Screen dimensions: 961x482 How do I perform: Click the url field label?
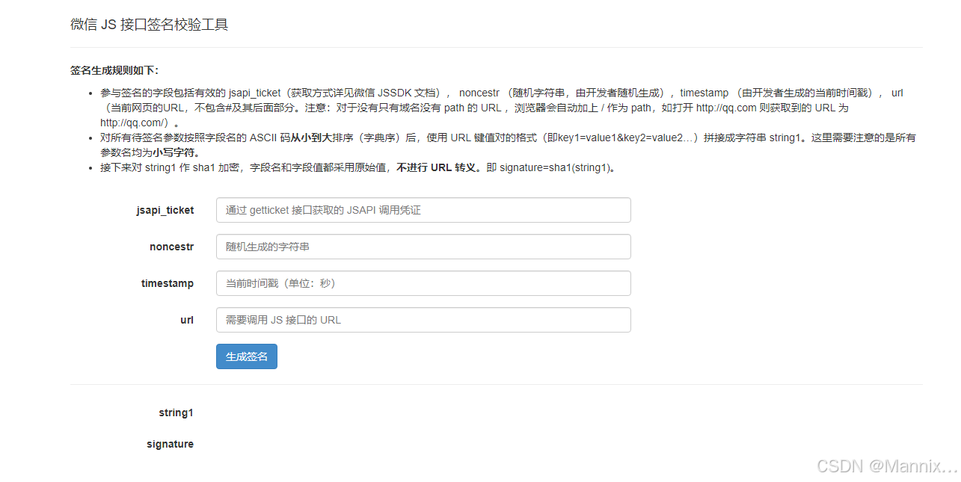click(x=187, y=320)
